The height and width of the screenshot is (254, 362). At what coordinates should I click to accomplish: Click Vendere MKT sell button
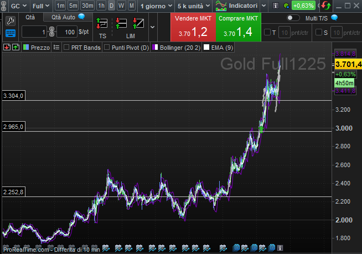click(193, 27)
